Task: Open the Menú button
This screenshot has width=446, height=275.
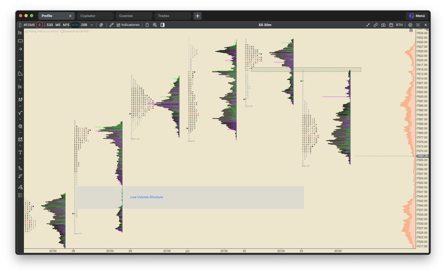Action: pyautogui.click(x=417, y=16)
